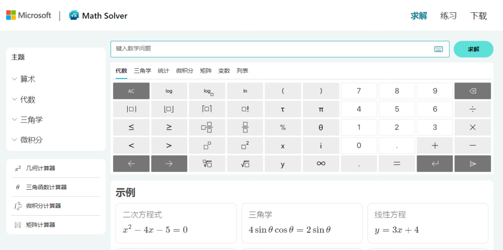Select the 线性方程 example card

428,223
